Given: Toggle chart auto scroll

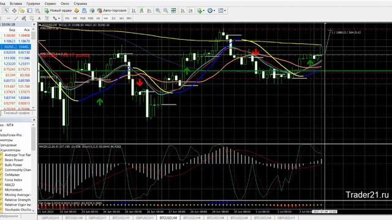Looking at the screenshot, I should (183, 10).
